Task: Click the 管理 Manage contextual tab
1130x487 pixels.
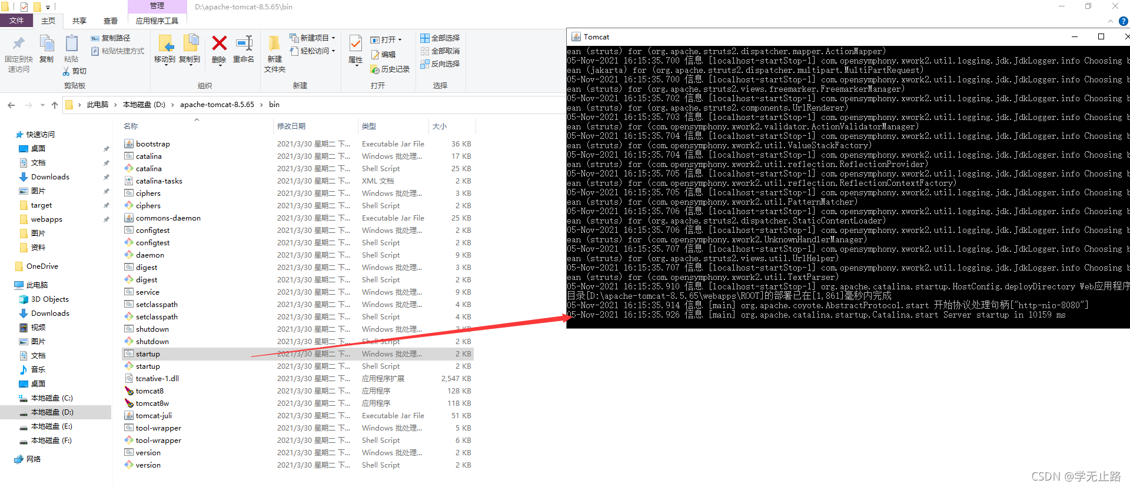Action: coord(157,6)
